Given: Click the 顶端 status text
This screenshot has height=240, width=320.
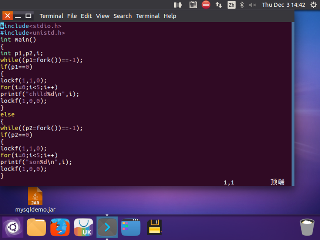Looking at the screenshot, I should click(277, 182).
